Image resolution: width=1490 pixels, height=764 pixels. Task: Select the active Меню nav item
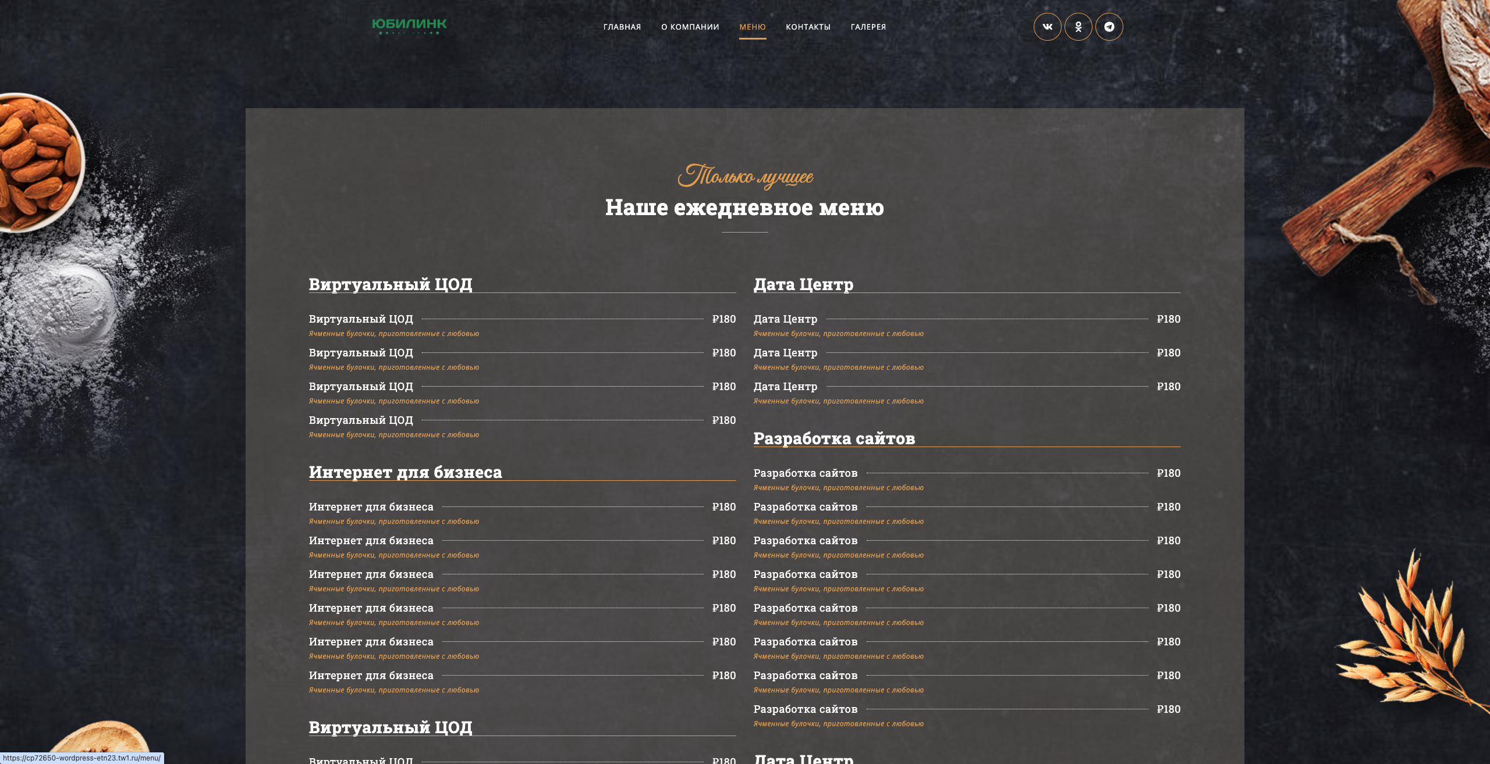click(752, 27)
